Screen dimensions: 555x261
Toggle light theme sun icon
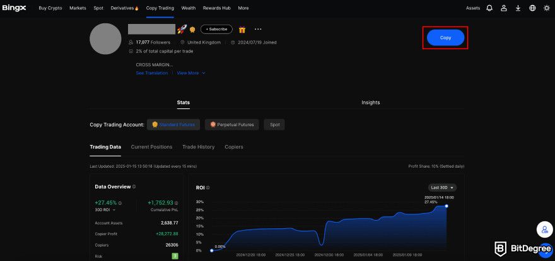click(547, 8)
